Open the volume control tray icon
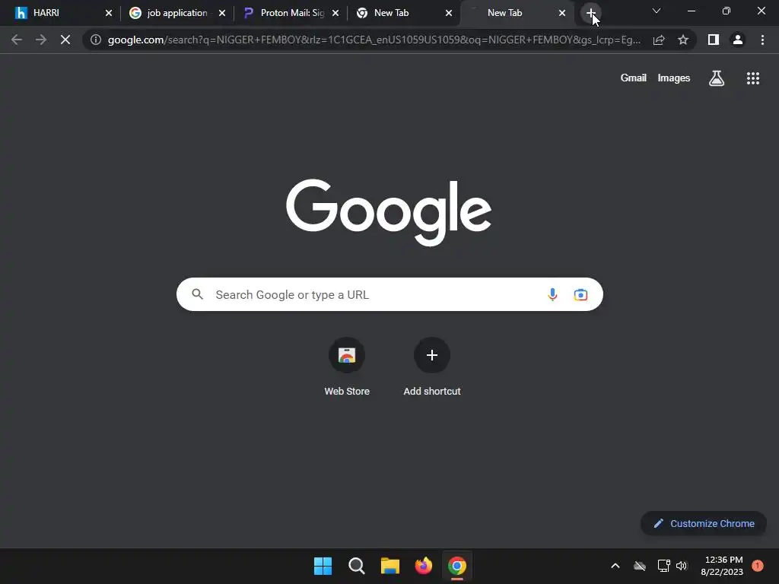Screen dimensions: 779x584 pyautogui.click(x=682, y=566)
